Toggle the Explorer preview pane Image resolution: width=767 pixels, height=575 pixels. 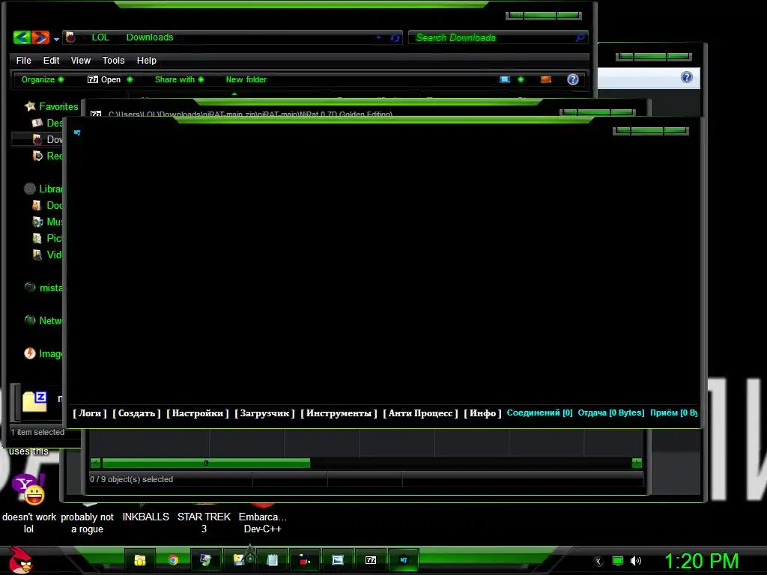(x=546, y=79)
